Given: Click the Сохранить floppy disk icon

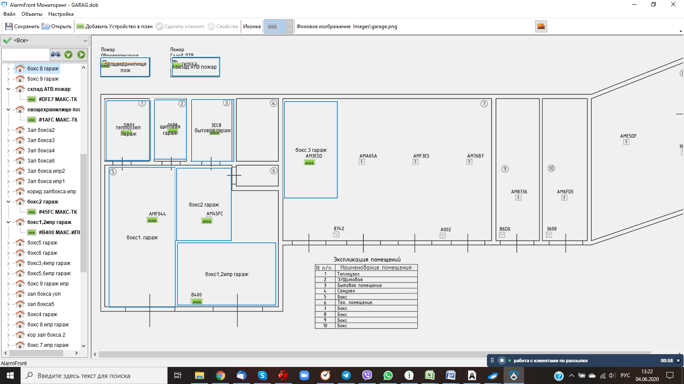Looking at the screenshot, I should pos(9,26).
